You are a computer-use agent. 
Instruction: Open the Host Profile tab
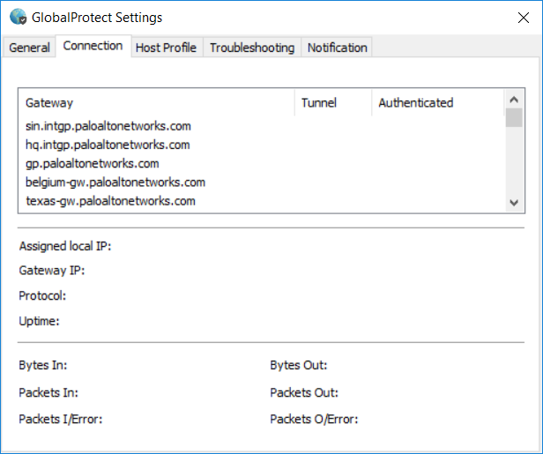166,48
